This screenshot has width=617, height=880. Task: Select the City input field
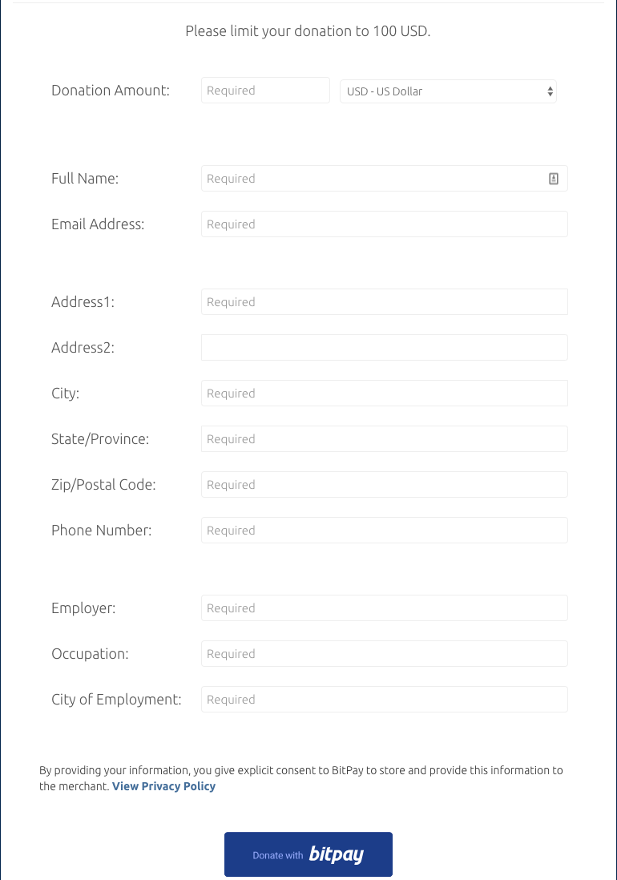point(385,394)
